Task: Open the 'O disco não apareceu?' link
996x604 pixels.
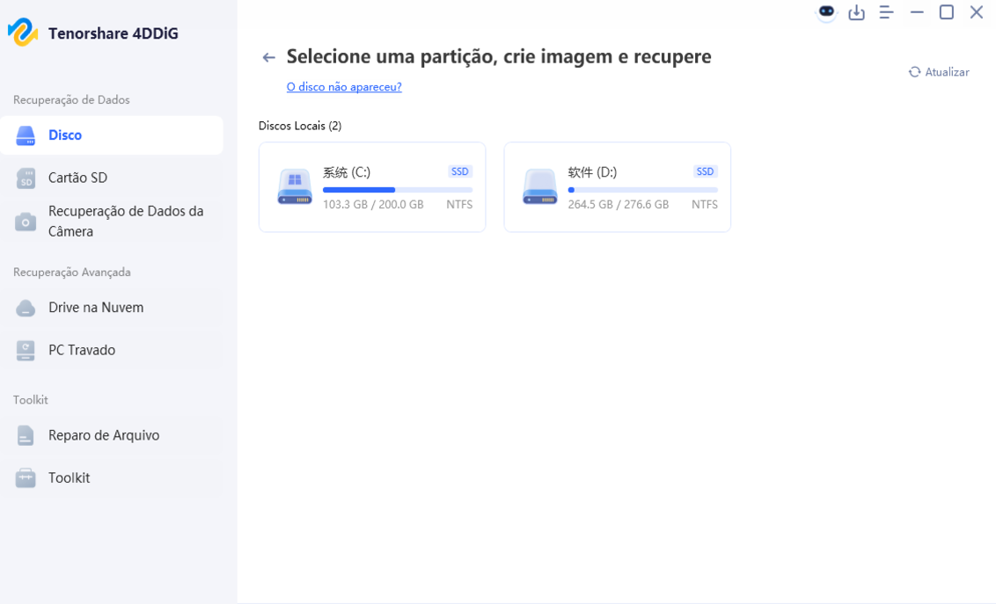Action: [x=343, y=86]
